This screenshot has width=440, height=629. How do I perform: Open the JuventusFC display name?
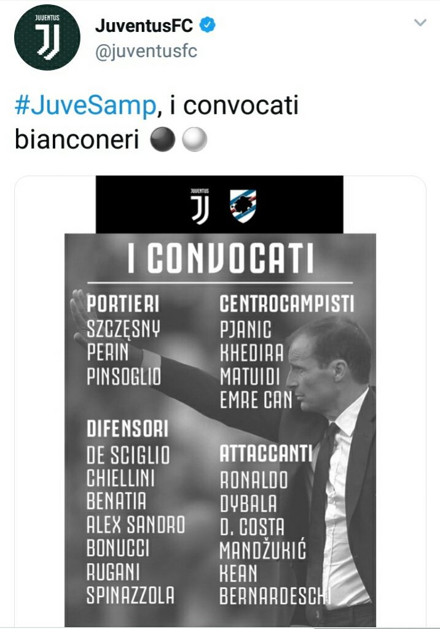(144, 26)
